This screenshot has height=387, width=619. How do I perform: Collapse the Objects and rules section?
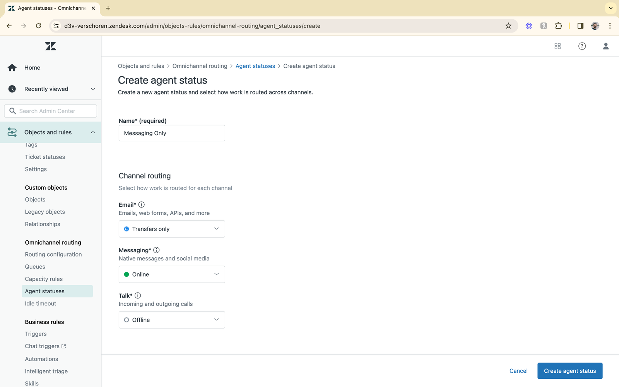point(92,132)
